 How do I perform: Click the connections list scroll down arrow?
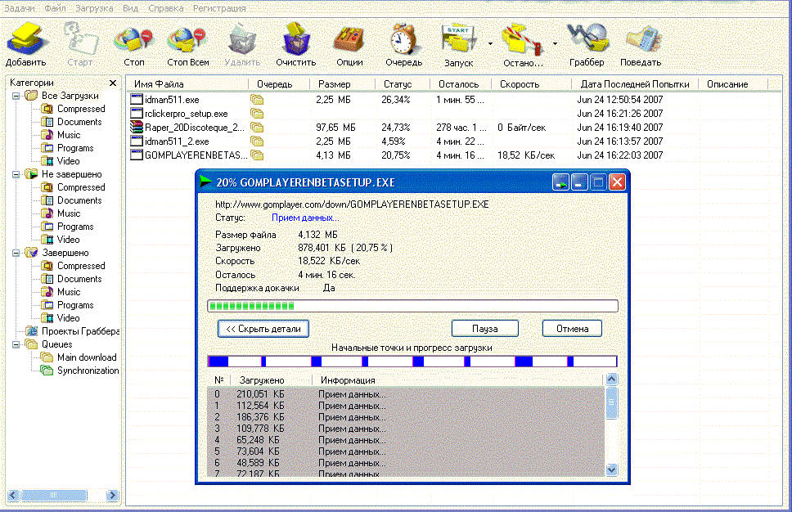tap(611, 469)
